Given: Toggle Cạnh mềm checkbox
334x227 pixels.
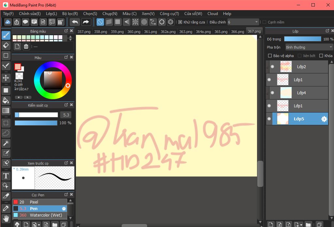Looking at the screenshot, I should [x=264, y=22].
